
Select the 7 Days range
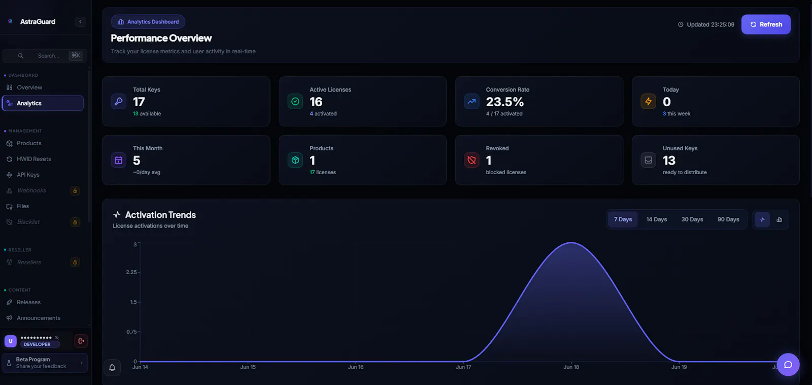click(x=623, y=219)
